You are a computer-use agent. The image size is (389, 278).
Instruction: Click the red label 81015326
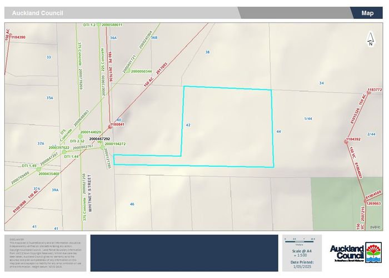click(355, 116)
